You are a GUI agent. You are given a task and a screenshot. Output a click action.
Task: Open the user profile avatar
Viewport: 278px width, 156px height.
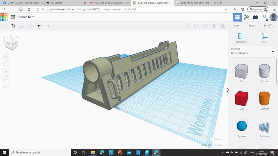point(273,17)
